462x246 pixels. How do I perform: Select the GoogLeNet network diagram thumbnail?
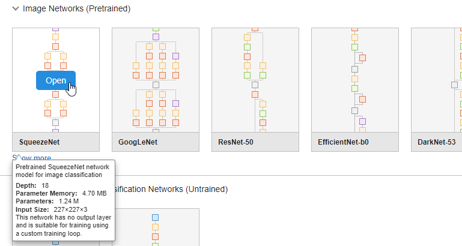click(x=155, y=79)
